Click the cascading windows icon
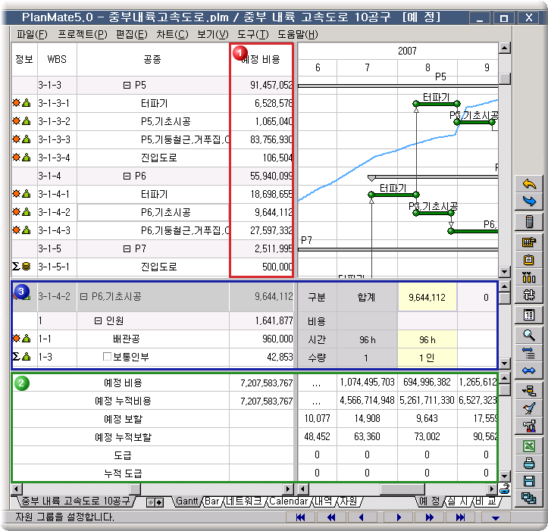 click(529, 498)
